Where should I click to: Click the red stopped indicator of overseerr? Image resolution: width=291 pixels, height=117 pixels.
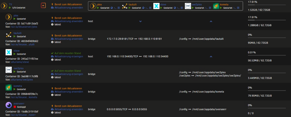pos(15,107)
